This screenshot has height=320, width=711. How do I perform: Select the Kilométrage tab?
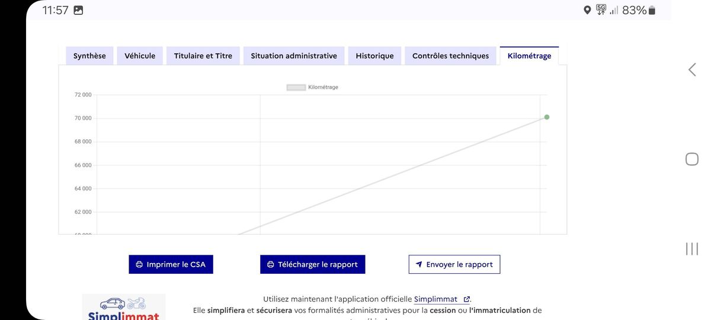[529, 56]
